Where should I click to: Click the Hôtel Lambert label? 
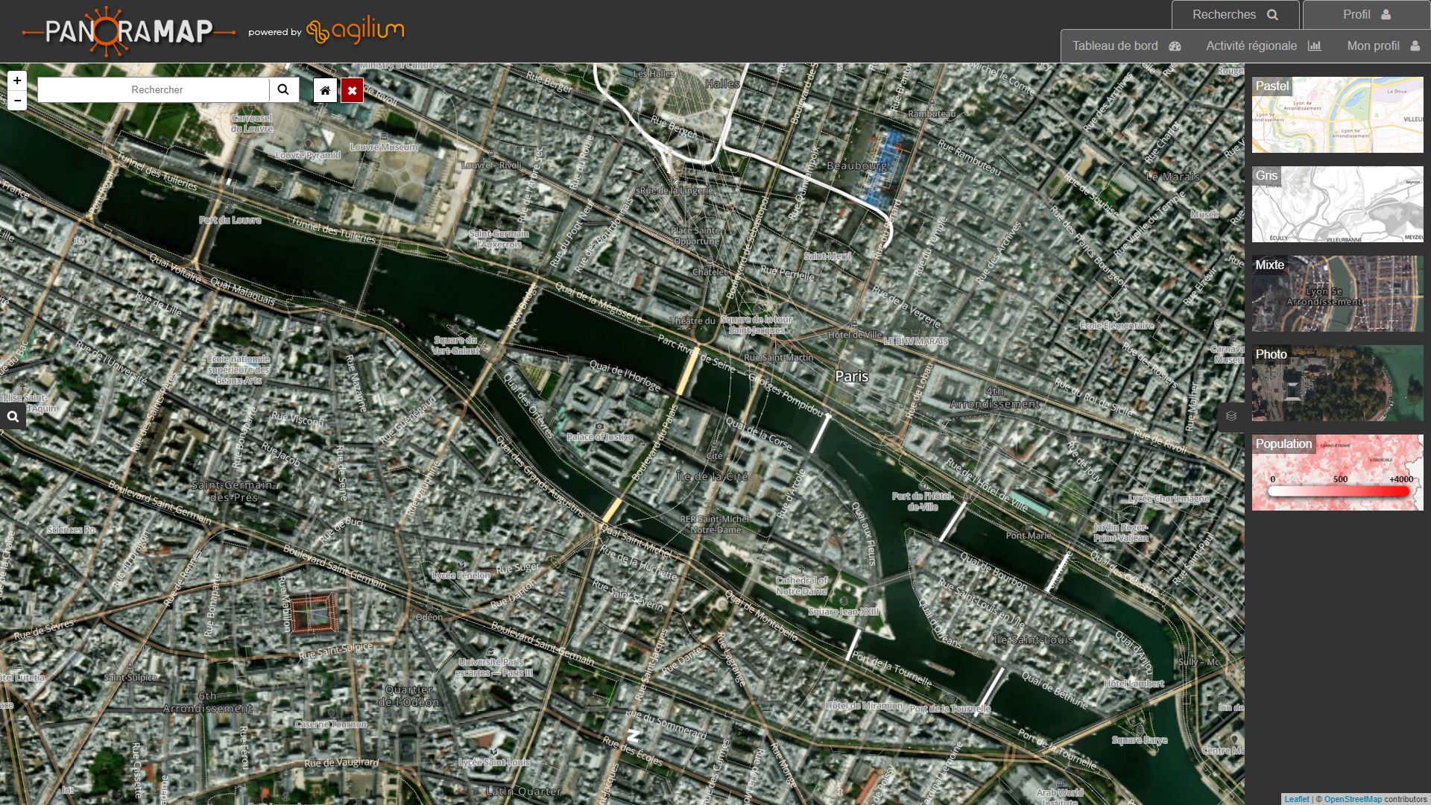coord(1134,684)
